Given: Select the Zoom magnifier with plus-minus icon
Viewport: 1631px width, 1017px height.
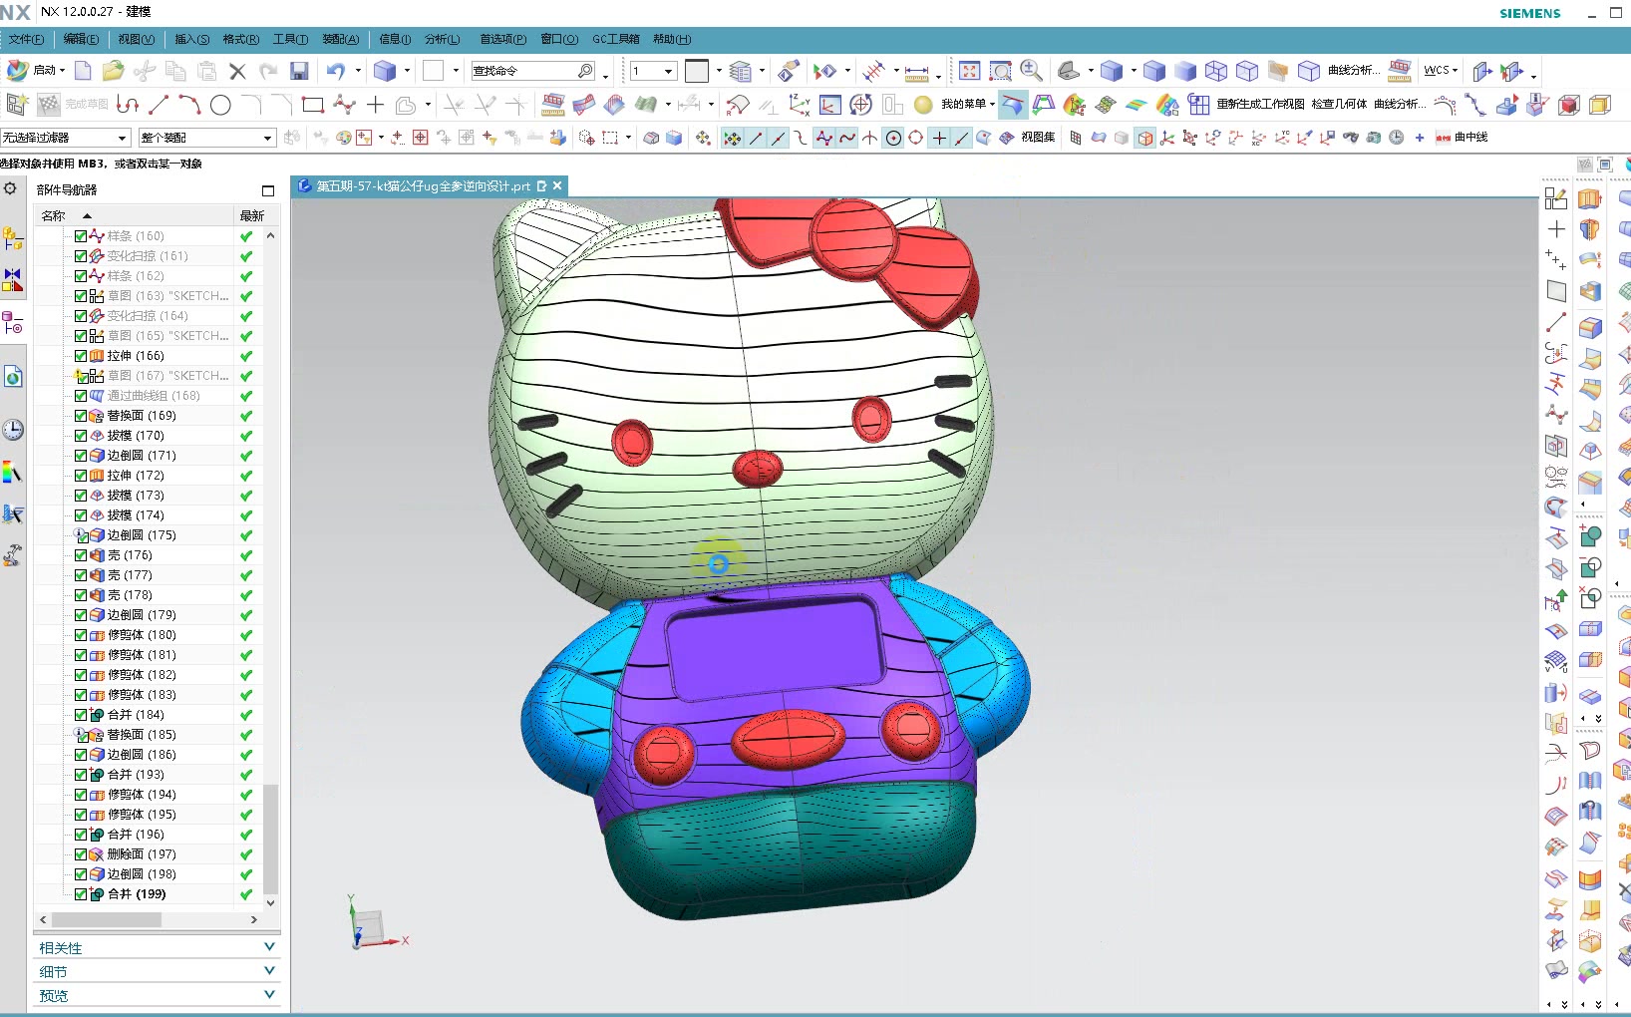Looking at the screenshot, I should click(1031, 71).
